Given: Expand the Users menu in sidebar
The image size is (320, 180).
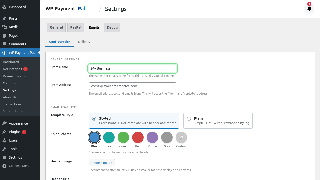Looking at the screenshot, I should coord(13,140).
